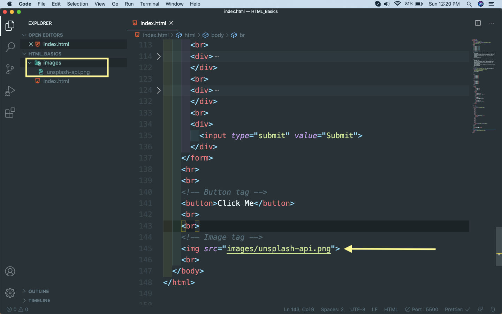Click the Ln 143, Col 9 cursor position

[x=299, y=309]
